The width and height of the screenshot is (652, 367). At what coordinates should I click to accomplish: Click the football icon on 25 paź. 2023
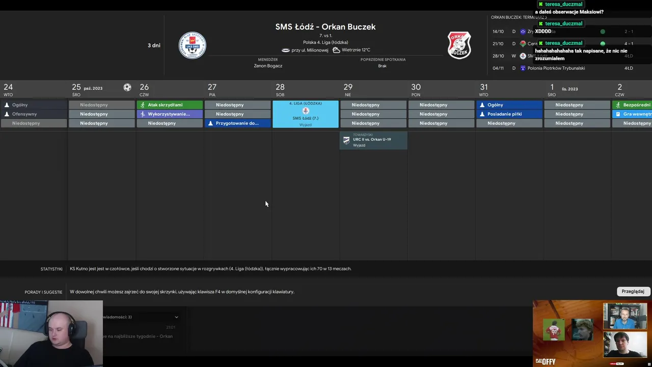click(127, 88)
